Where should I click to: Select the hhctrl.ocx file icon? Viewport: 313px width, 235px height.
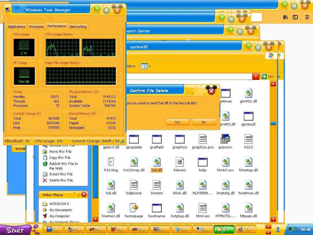[x=225, y=162]
